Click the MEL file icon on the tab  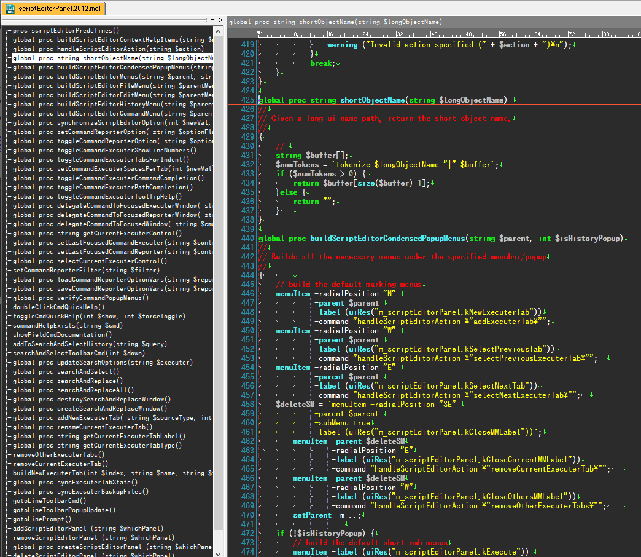[10, 8]
